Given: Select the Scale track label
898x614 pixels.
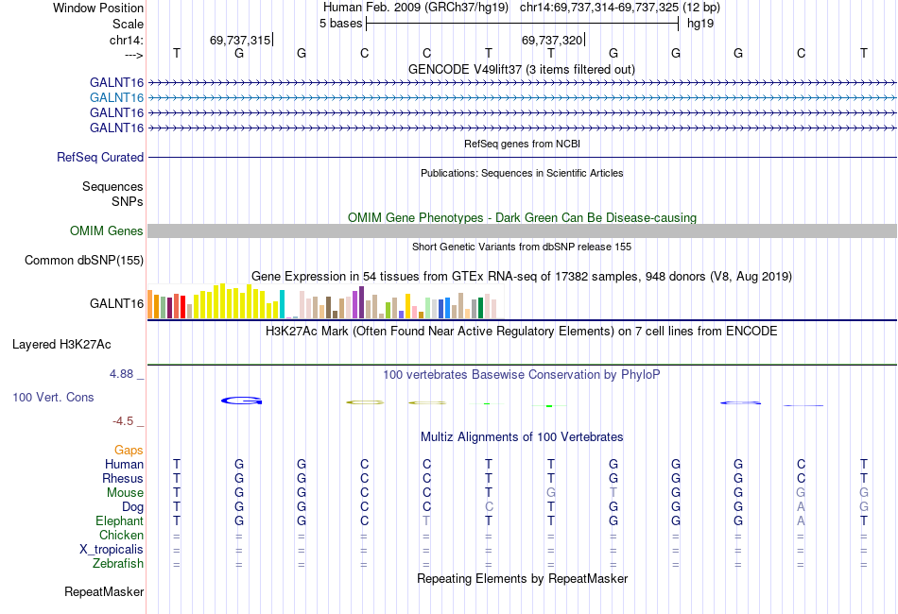Looking at the screenshot, I should click(x=128, y=24).
